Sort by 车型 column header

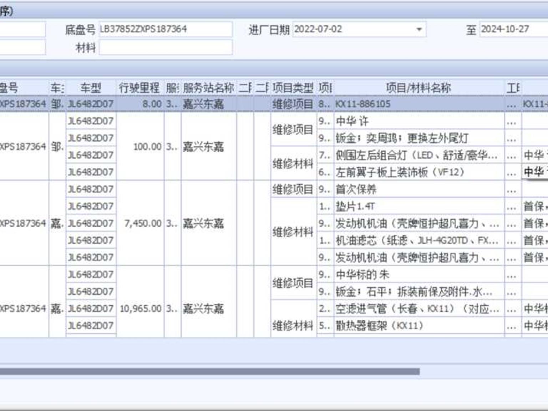click(x=91, y=87)
